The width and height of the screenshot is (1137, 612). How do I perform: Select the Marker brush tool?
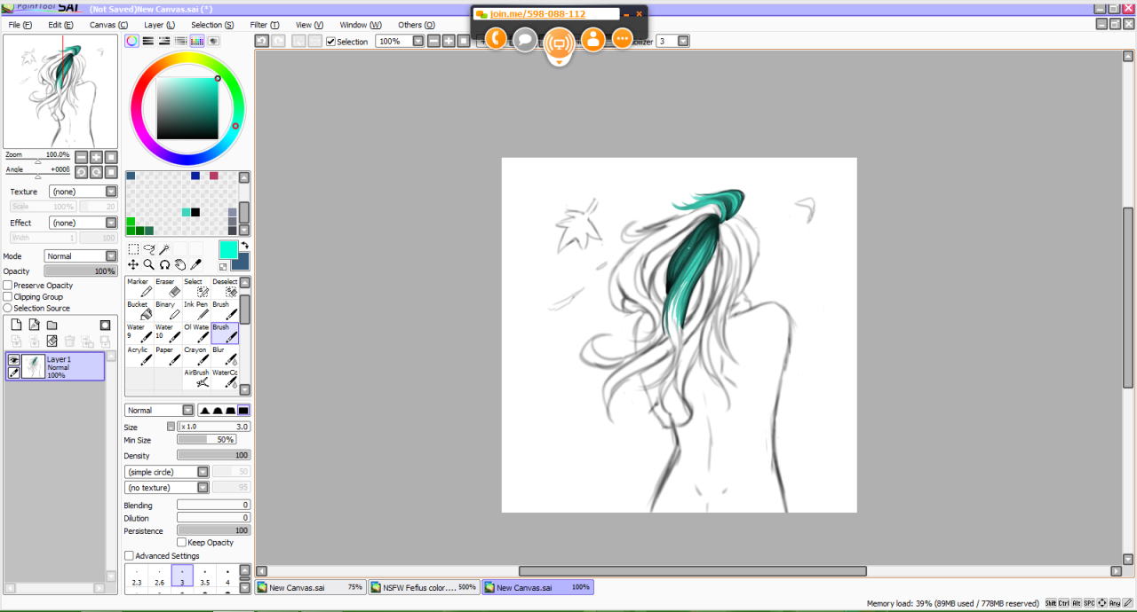click(138, 286)
